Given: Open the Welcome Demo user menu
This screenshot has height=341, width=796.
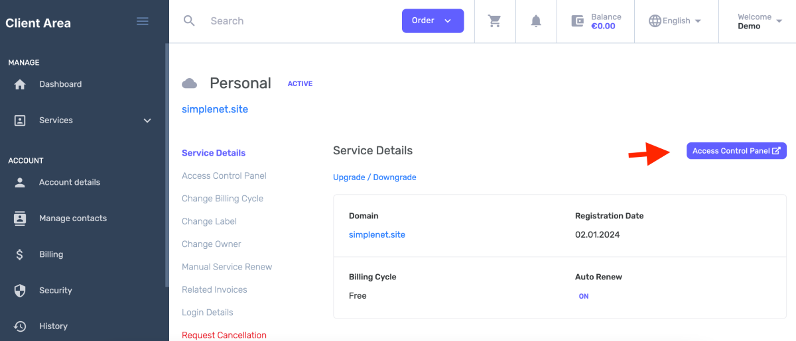Looking at the screenshot, I should coord(760,21).
